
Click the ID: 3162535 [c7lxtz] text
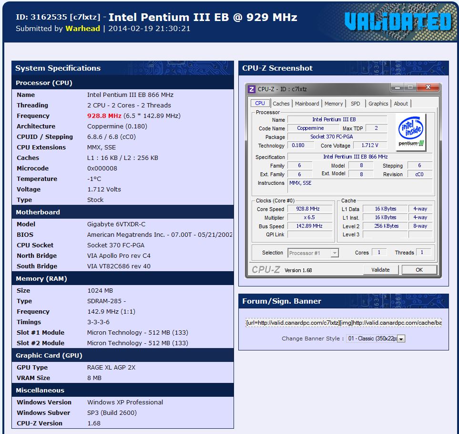click(x=58, y=17)
